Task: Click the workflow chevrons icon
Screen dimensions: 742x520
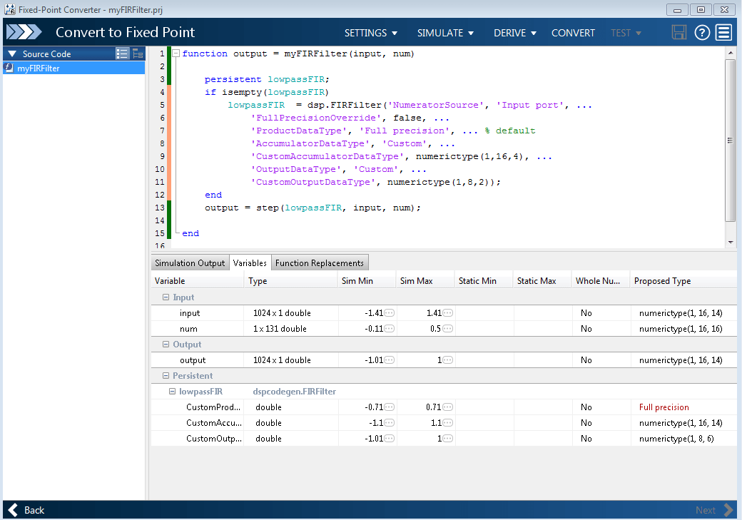Action: click(x=24, y=33)
